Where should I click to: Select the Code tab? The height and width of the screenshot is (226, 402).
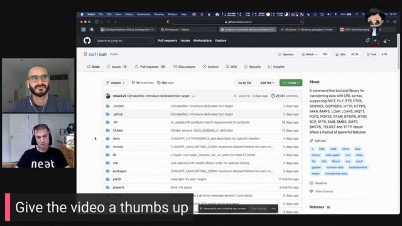click(x=94, y=67)
